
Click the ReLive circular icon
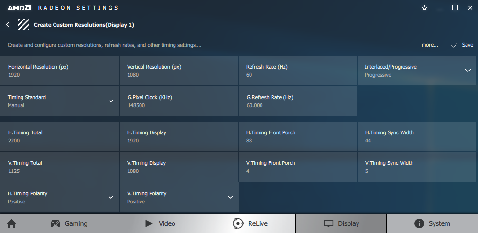click(x=238, y=223)
